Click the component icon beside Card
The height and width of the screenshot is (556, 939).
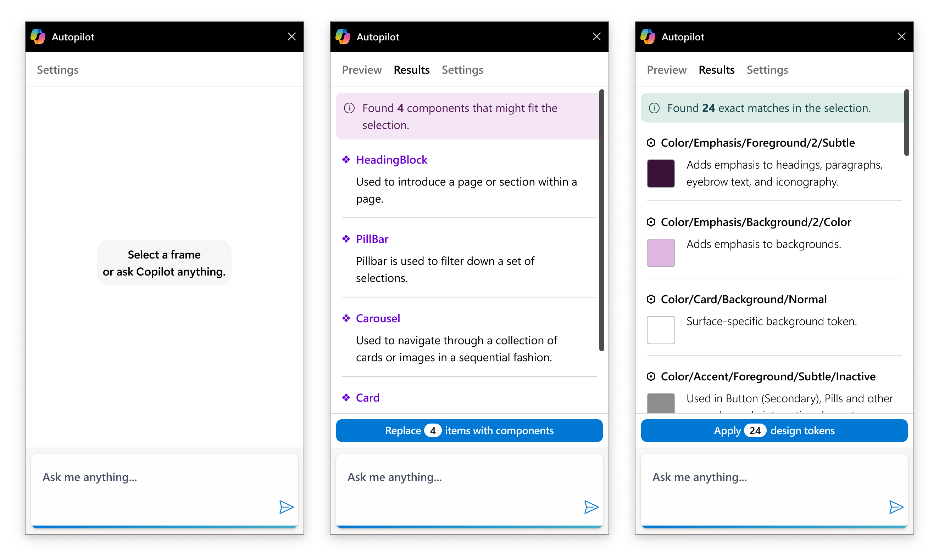[x=346, y=397]
